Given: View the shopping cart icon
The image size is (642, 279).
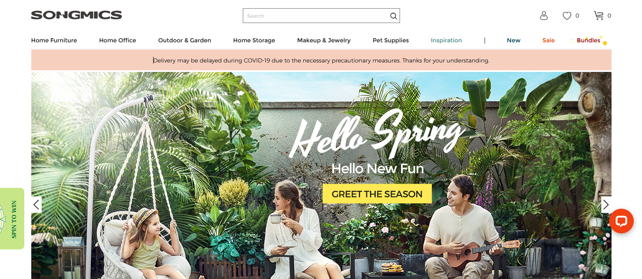Looking at the screenshot, I should pyautogui.click(x=598, y=16).
